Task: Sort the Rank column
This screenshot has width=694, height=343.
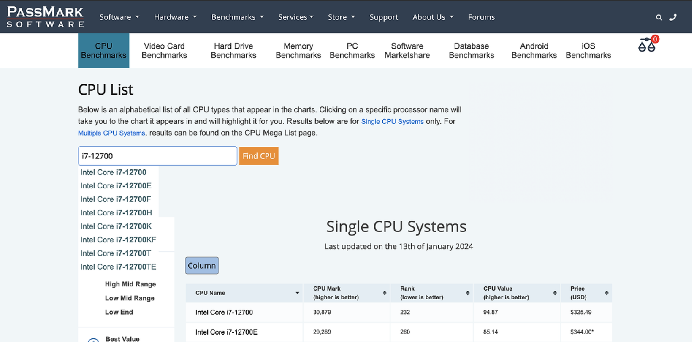Action: pos(468,294)
